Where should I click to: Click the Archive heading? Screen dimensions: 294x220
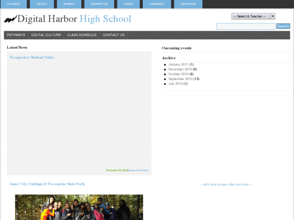coord(169,58)
